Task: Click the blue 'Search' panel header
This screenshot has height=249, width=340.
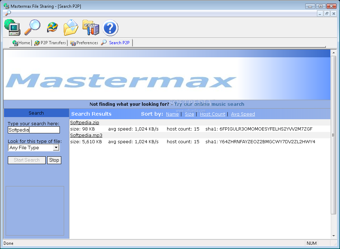Action: [36, 113]
